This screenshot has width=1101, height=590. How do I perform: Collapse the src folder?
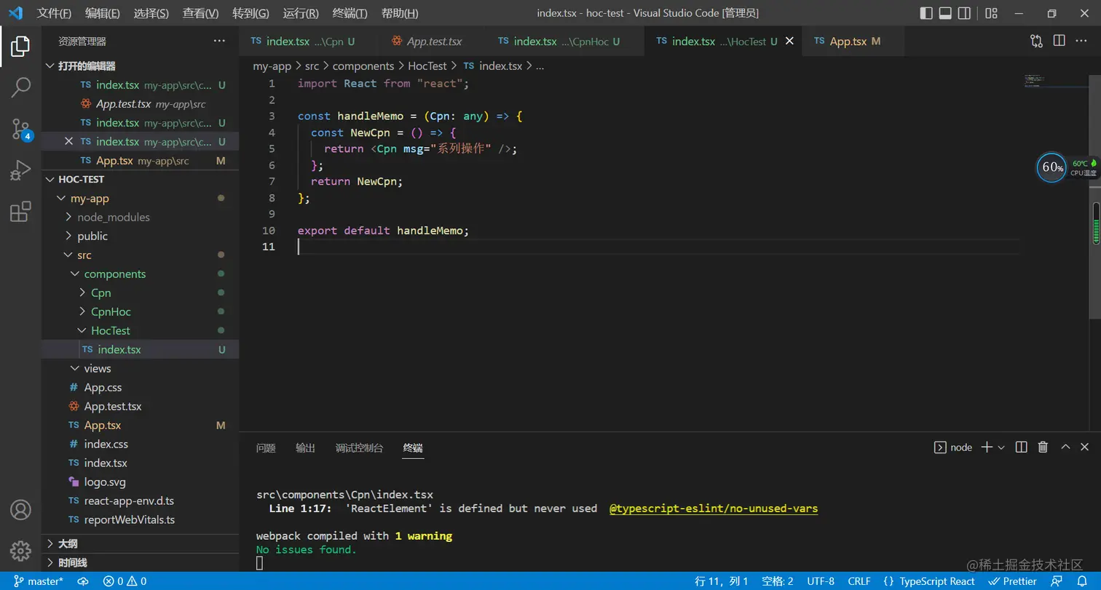pyautogui.click(x=140, y=255)
